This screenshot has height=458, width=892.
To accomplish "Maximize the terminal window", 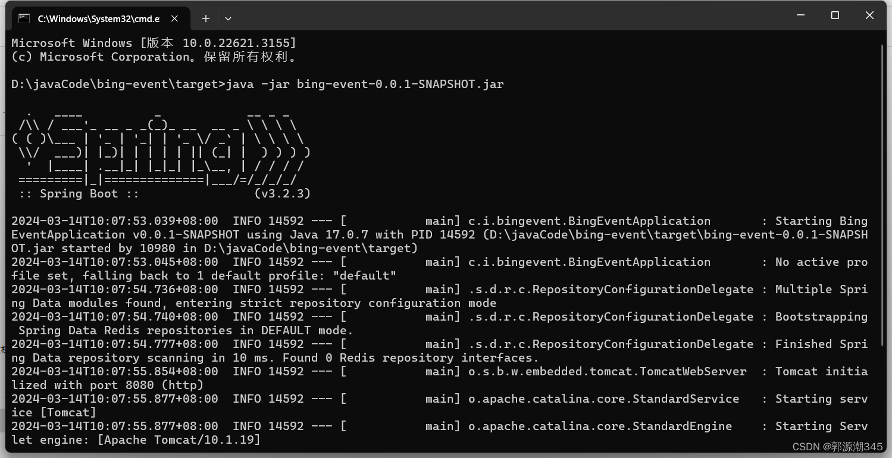I will point(835,15).
